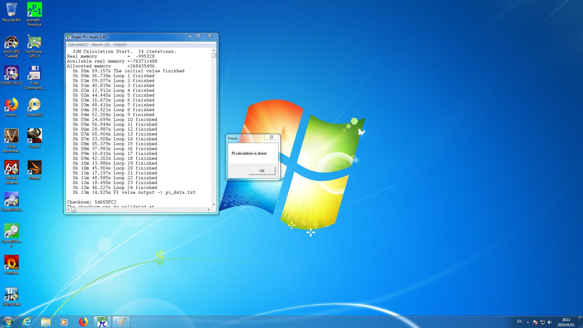Launch Crysis3 desktop icon
This screenshot has width=583, height=328.
coord(34,138)
